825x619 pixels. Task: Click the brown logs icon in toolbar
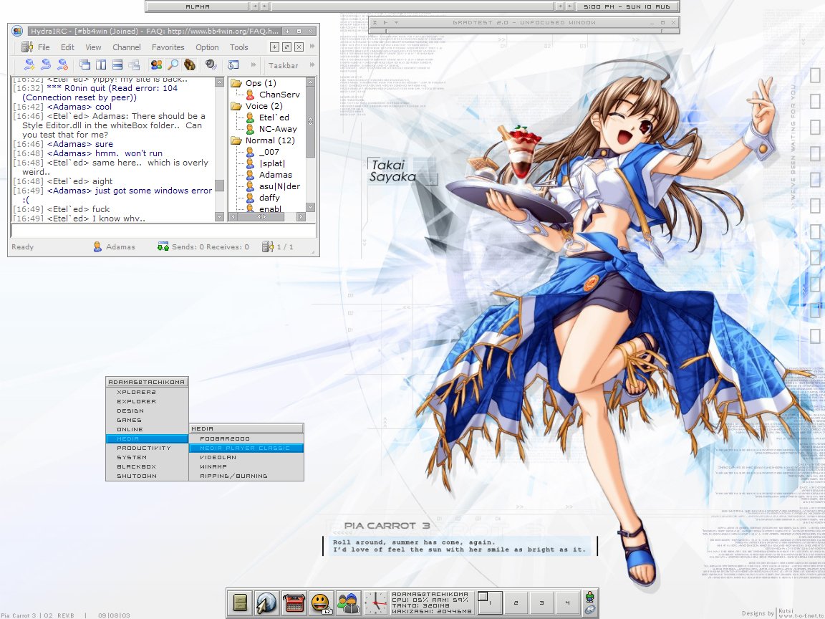pyautogui.click(x=189, y=64)
